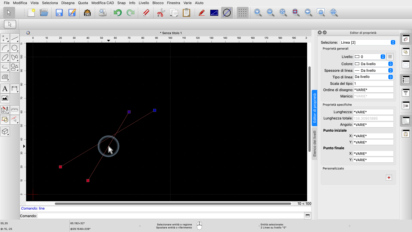412x232 pixels.
Task: Toggle the grid display button
Action: tap(242, 13)
